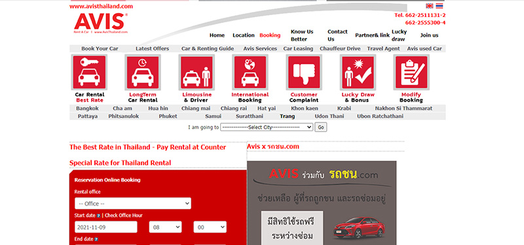This screenshot has width=524, height=245.
Task: Click the Go button next to city selector
Action: [x=321, y=127]
